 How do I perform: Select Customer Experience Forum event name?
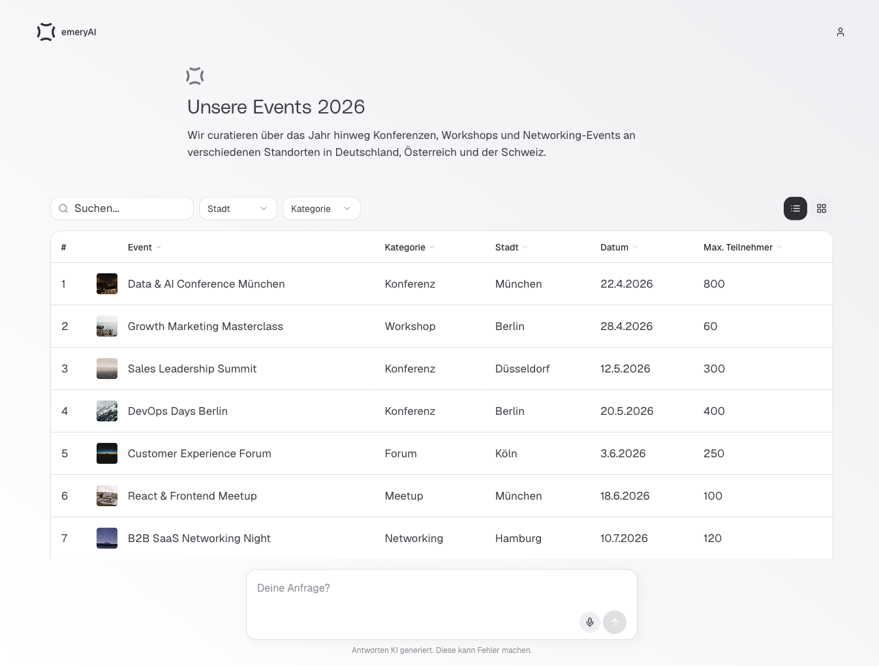(200, 453)
